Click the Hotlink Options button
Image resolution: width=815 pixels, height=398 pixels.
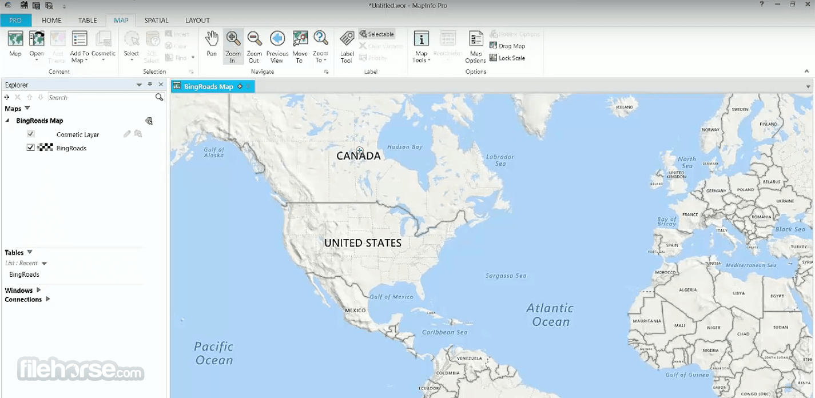pos(514,34)
